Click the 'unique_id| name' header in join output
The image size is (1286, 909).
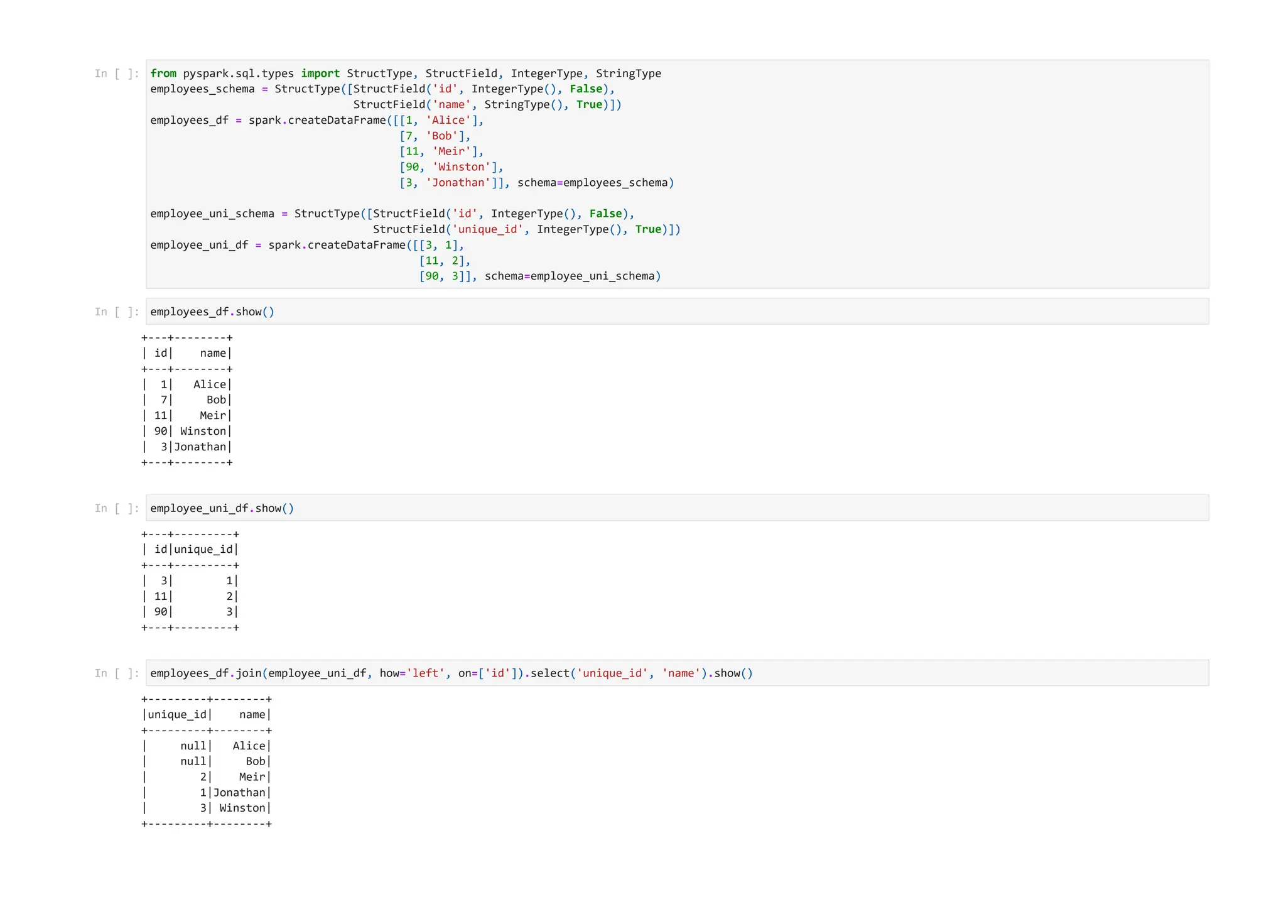[x=207, y=714]
